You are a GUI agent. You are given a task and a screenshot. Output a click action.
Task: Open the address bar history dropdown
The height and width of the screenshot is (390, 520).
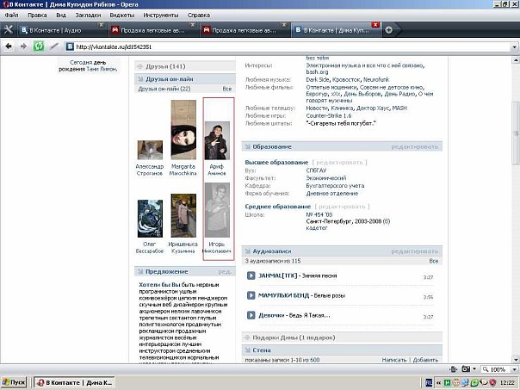coord(514,46)
